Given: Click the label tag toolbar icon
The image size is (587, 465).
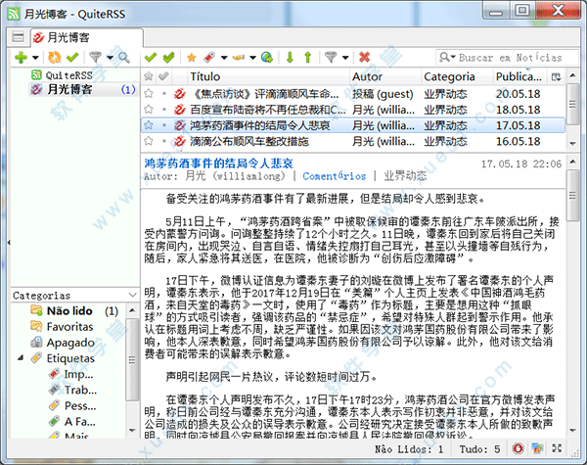Looking at the screenshot, I should tap(209, 58).
